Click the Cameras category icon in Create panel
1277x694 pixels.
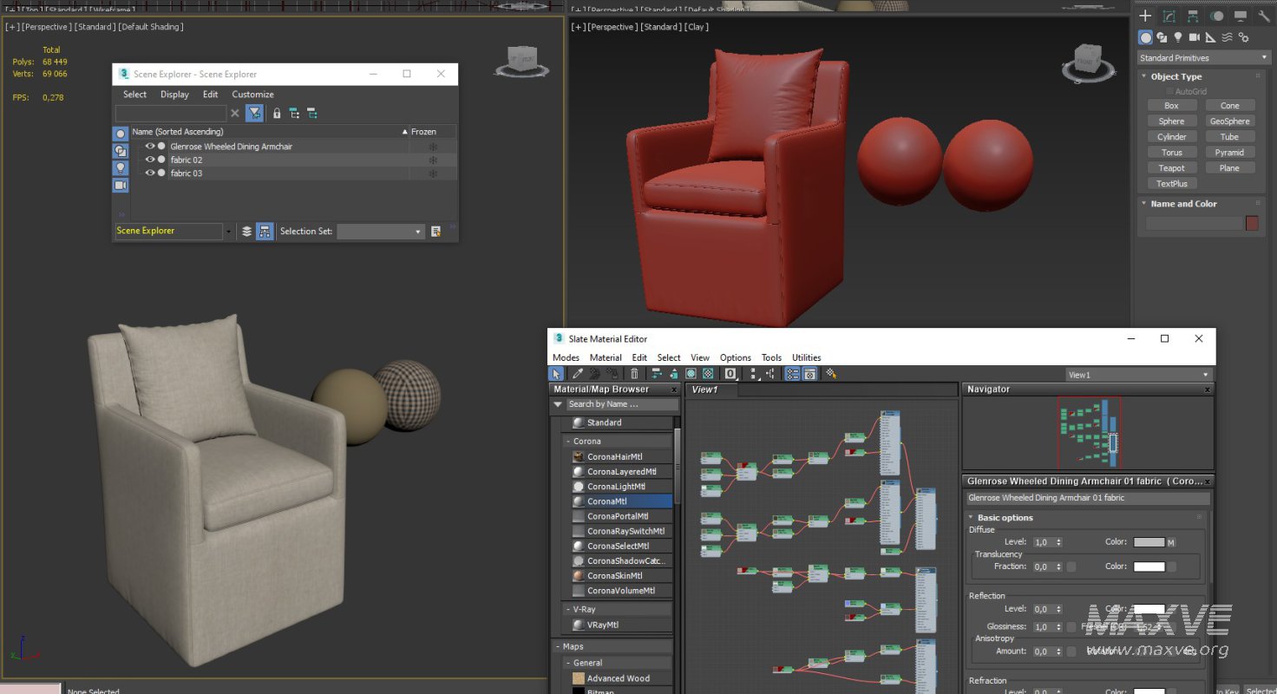1195,37
